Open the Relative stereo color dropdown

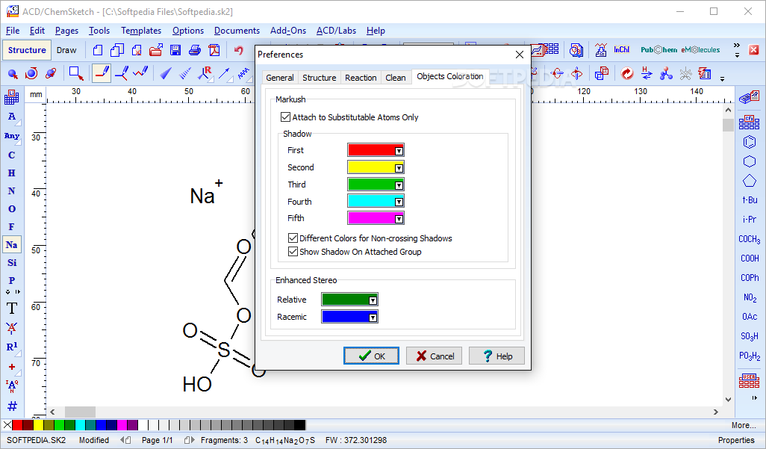(373, 300)
